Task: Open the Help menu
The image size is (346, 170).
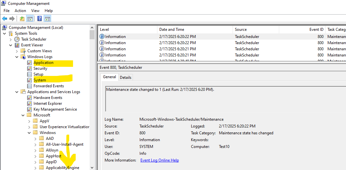Action: 49,10
